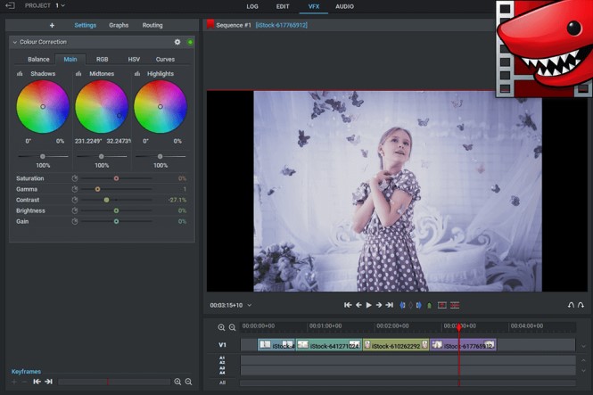The image size is (593, 395).
Task: Select the VFX tab
Action: point(314,6)
